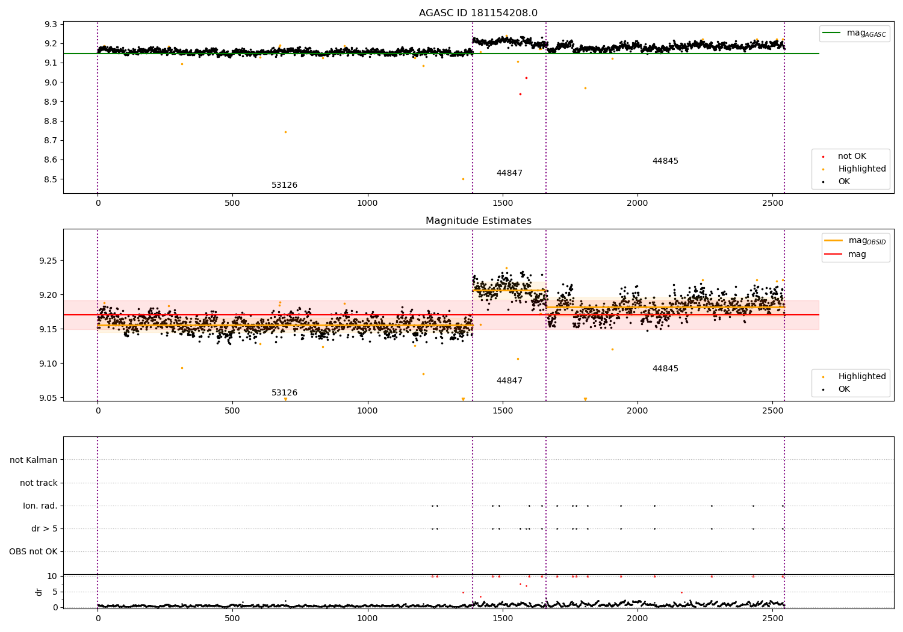Click the outlier point near 8.74 in top plot
The width and height of the screenshot is (903, 632).
coord(285,132)
